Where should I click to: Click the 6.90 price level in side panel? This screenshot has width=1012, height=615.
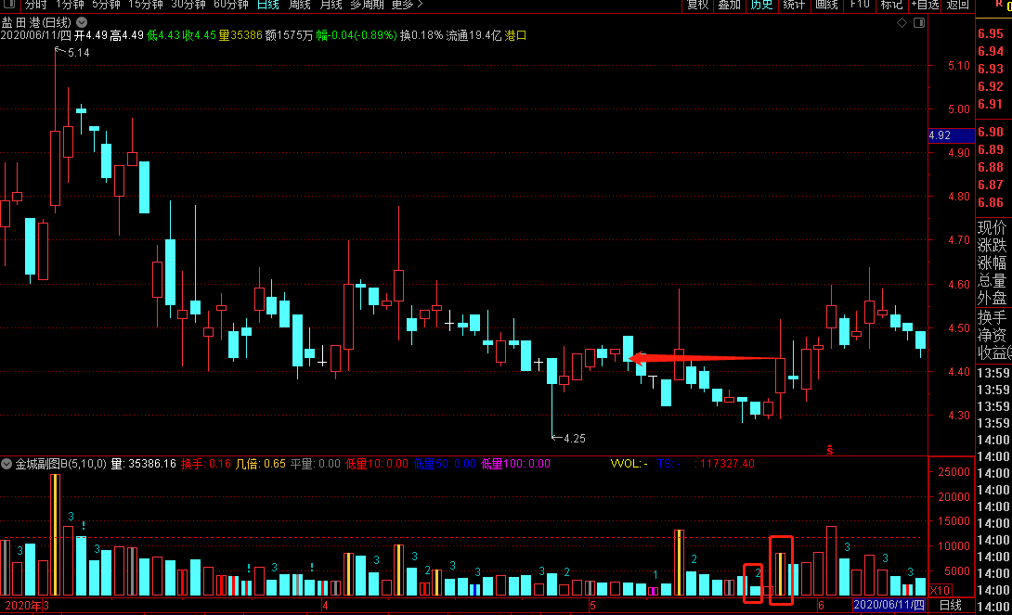(990, 132)
